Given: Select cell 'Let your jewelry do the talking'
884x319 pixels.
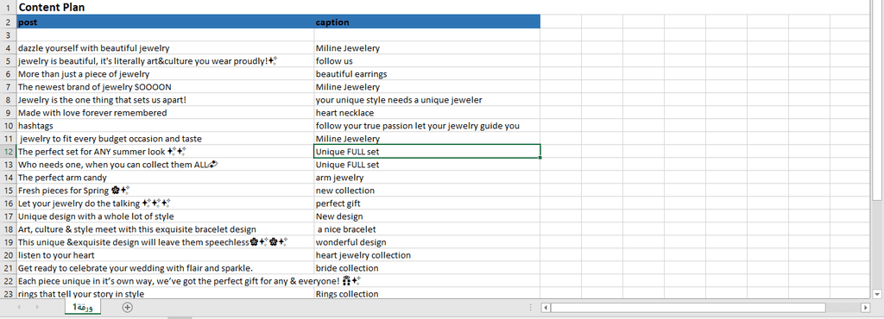Looking at the screenshot, I should click(165, 203).
